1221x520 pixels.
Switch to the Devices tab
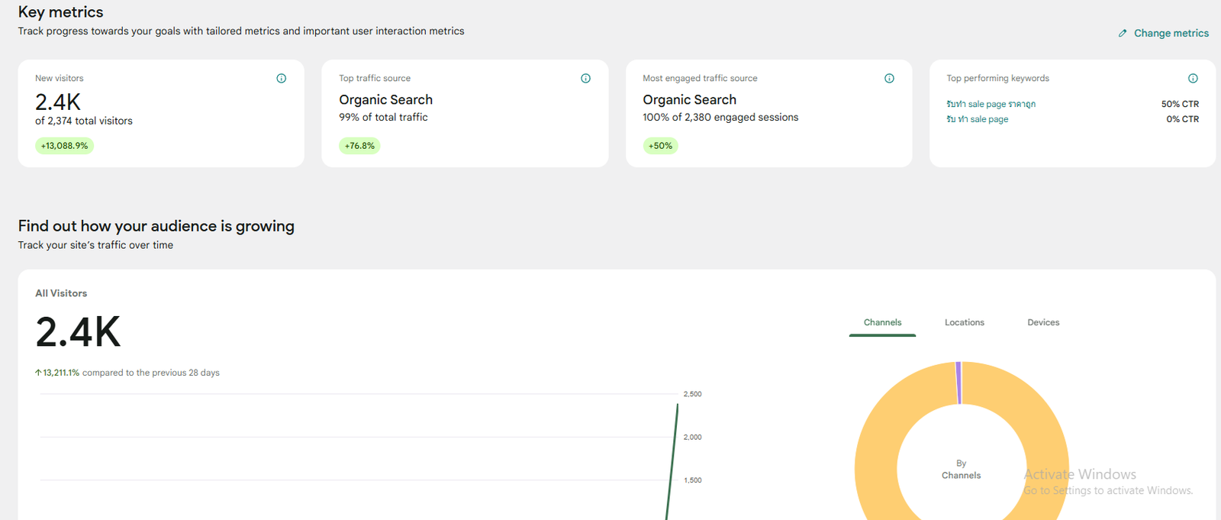tap(1043, 322)
